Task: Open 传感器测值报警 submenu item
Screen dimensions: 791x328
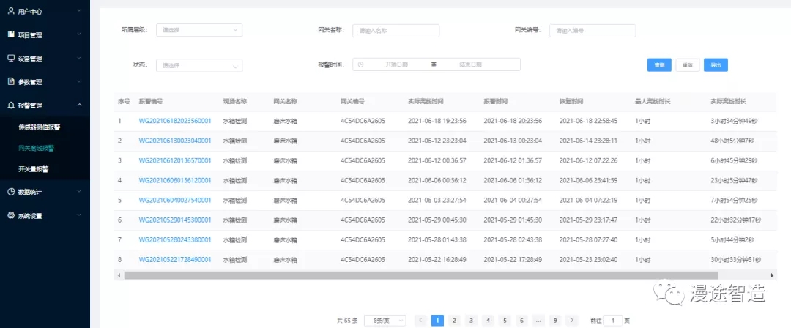Action: point(39,127)
